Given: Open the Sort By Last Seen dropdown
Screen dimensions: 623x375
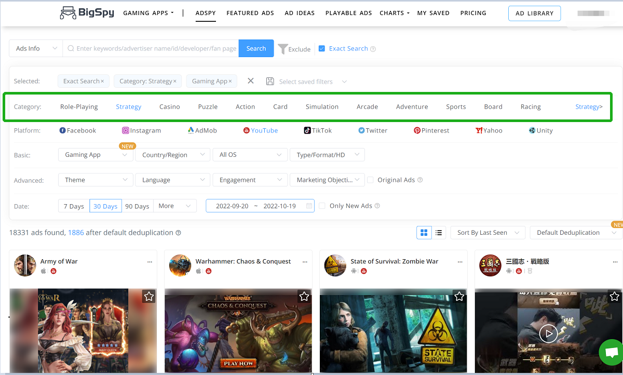Looking at the screenshot, I should point(488,233).
